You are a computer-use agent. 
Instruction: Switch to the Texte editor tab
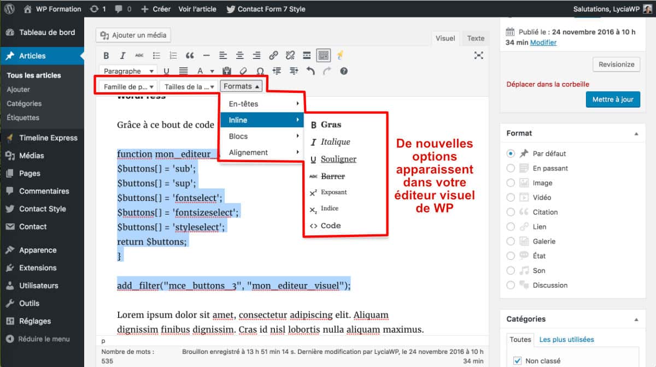point(475,38)
